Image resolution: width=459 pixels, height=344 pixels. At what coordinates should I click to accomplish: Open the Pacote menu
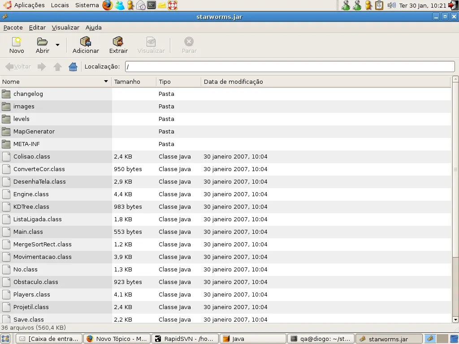click(13, 27)
